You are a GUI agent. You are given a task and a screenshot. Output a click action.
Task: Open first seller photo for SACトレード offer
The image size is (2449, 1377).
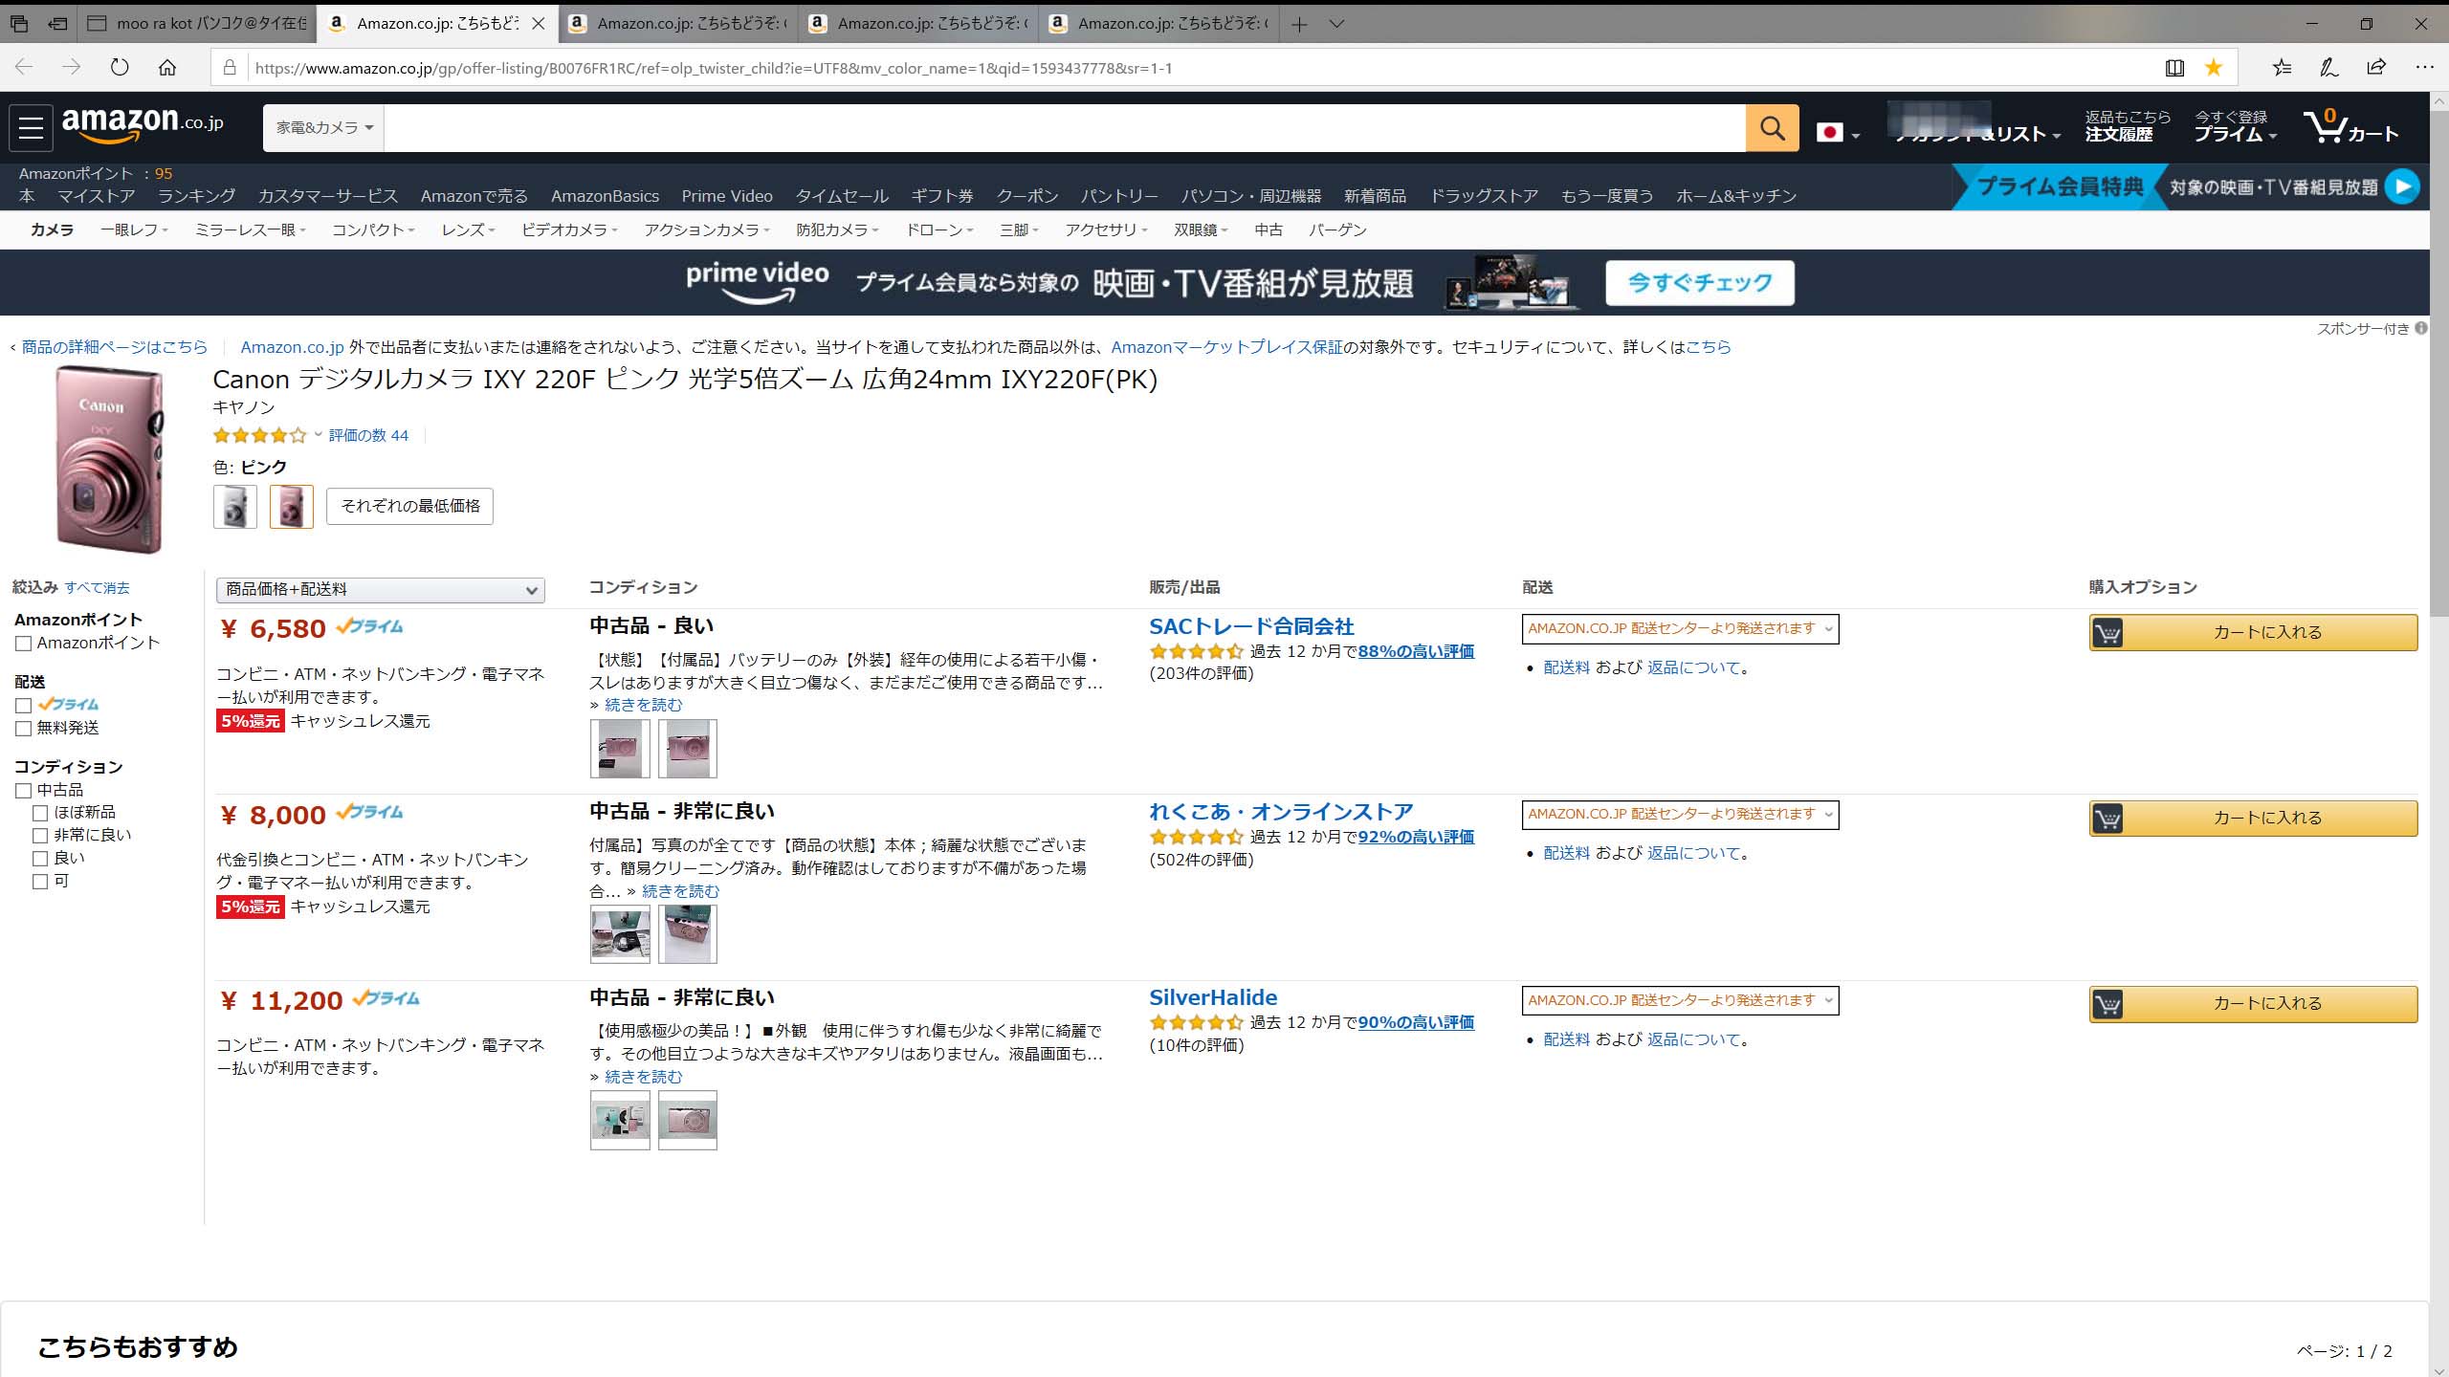click(x=620, y=748)
